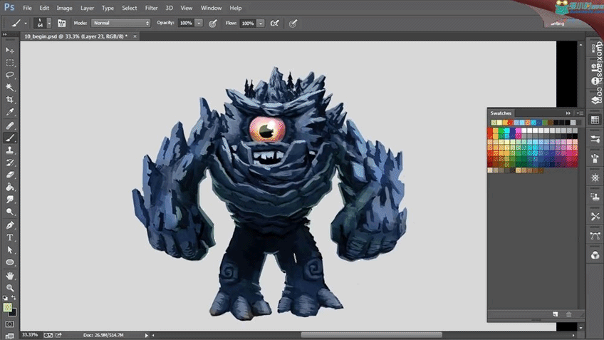
Task: Select the Horizontal Type tool
Action: 10,237
